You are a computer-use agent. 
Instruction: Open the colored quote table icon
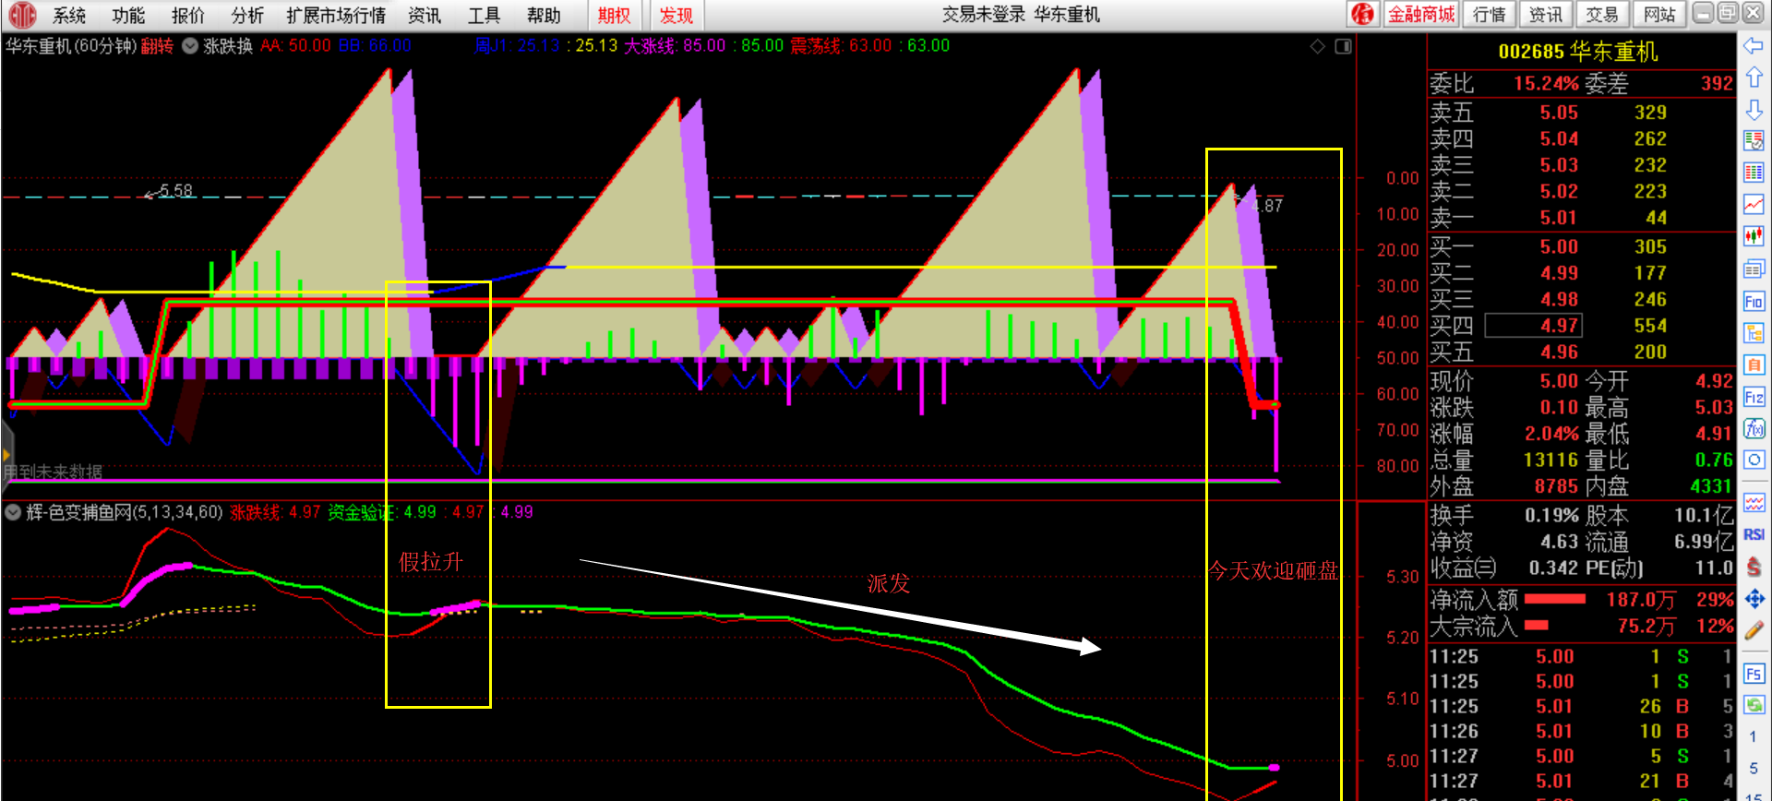click(1754, 173)
